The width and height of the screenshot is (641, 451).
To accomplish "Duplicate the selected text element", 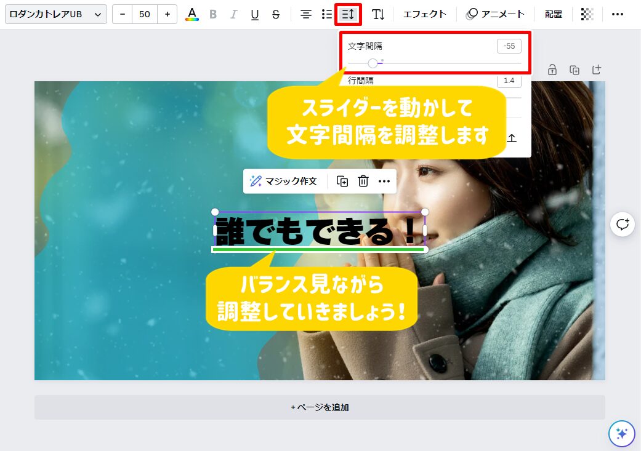I will [342, 181].
